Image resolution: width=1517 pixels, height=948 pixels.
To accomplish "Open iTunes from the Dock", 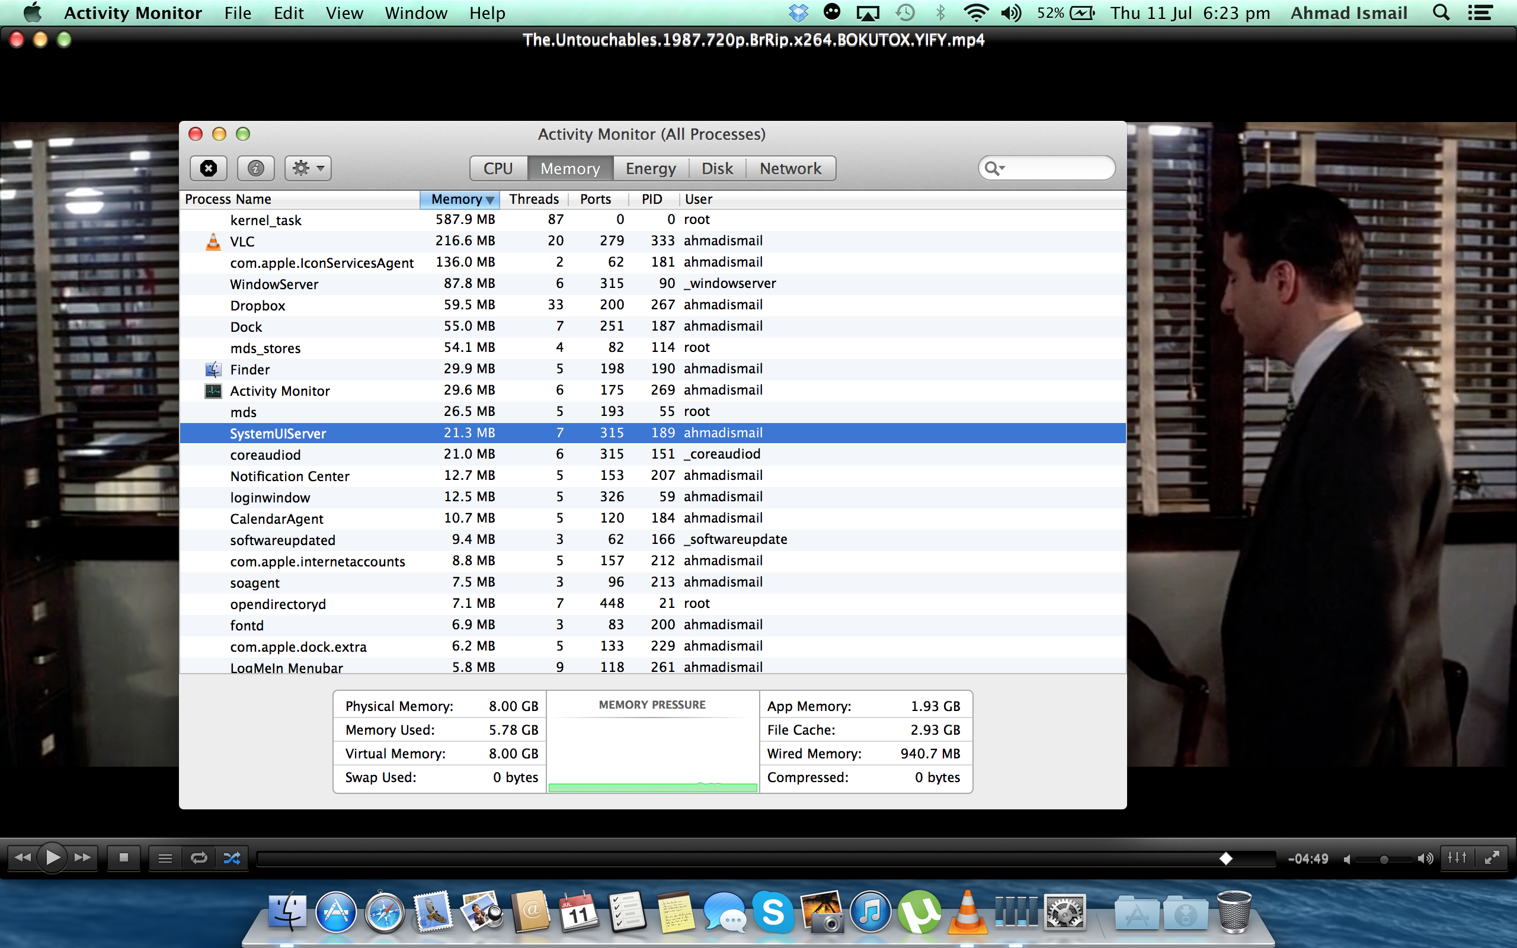I will (x=870, y=912).
